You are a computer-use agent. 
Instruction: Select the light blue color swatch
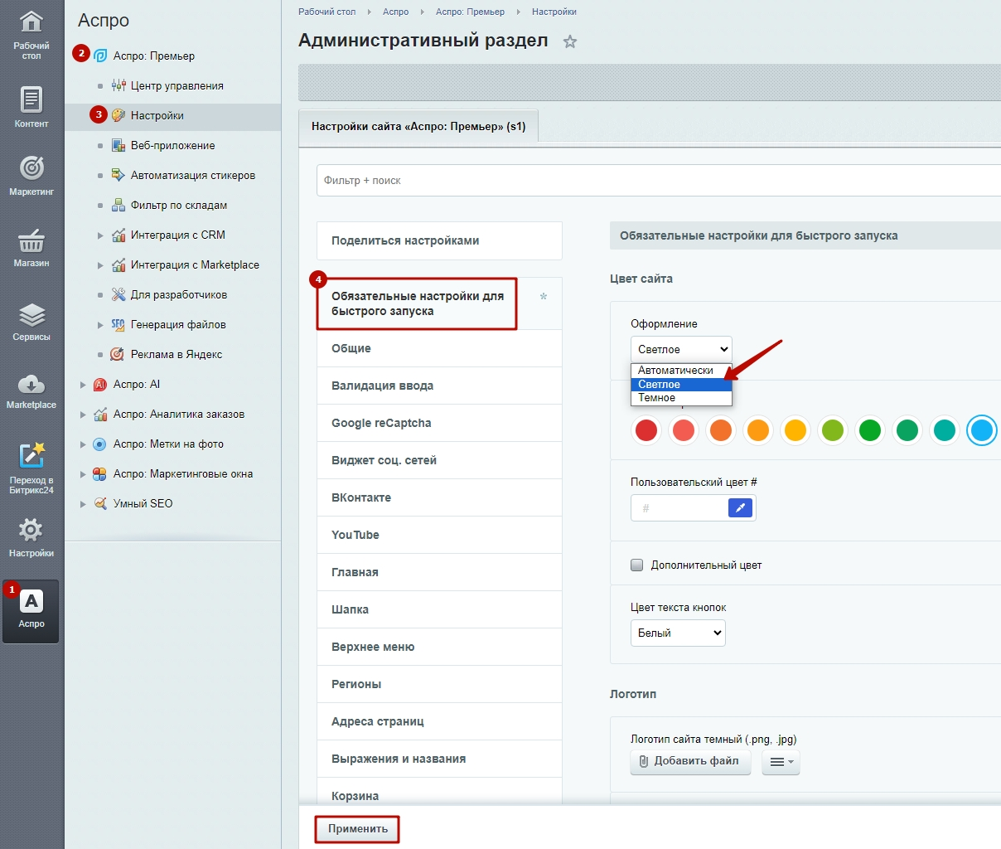982,430
